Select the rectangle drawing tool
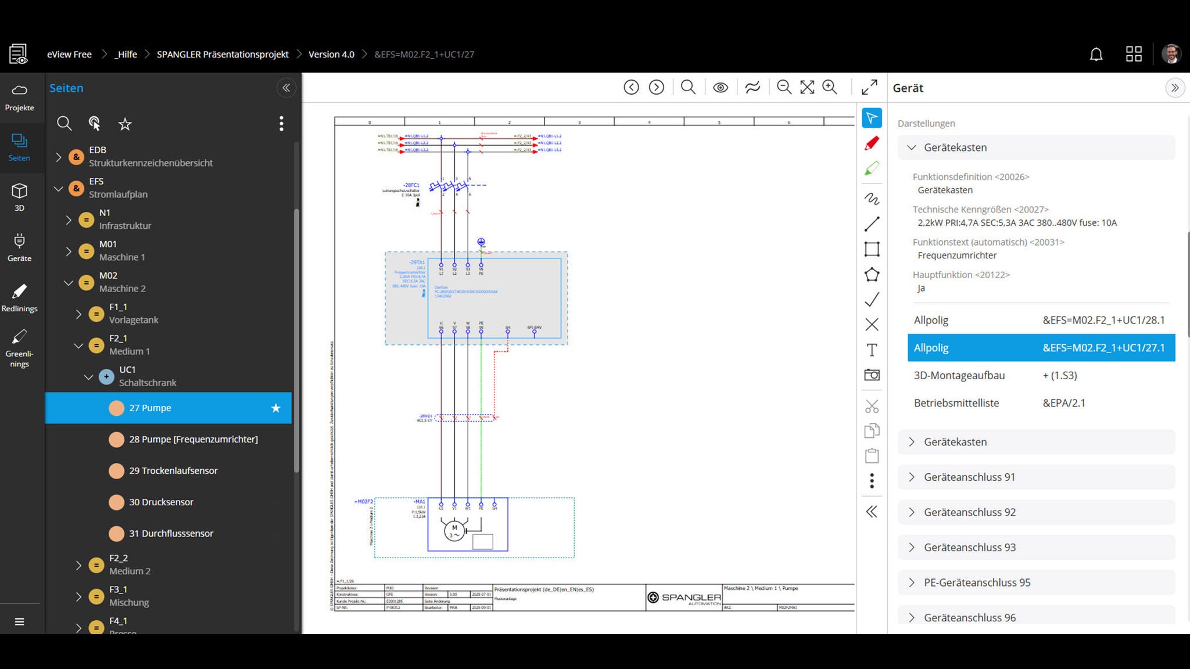Image resolution: width=1190 pixels, height=669 pixels. click(872, 249)
